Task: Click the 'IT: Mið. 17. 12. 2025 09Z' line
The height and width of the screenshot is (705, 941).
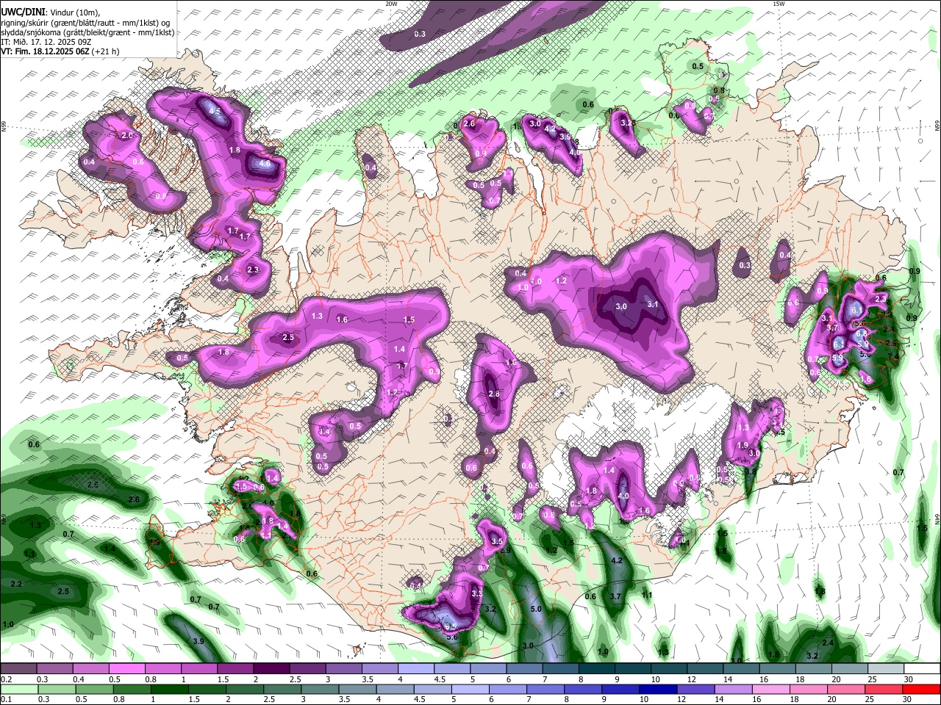Action: [46, 42]
